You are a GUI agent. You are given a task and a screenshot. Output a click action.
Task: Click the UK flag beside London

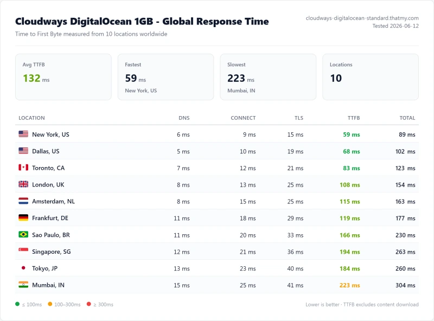point(23,184)
